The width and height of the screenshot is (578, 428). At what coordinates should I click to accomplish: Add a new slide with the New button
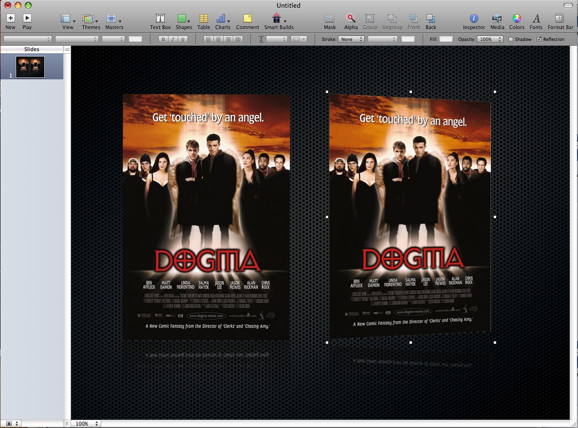(x=10, y=22)
